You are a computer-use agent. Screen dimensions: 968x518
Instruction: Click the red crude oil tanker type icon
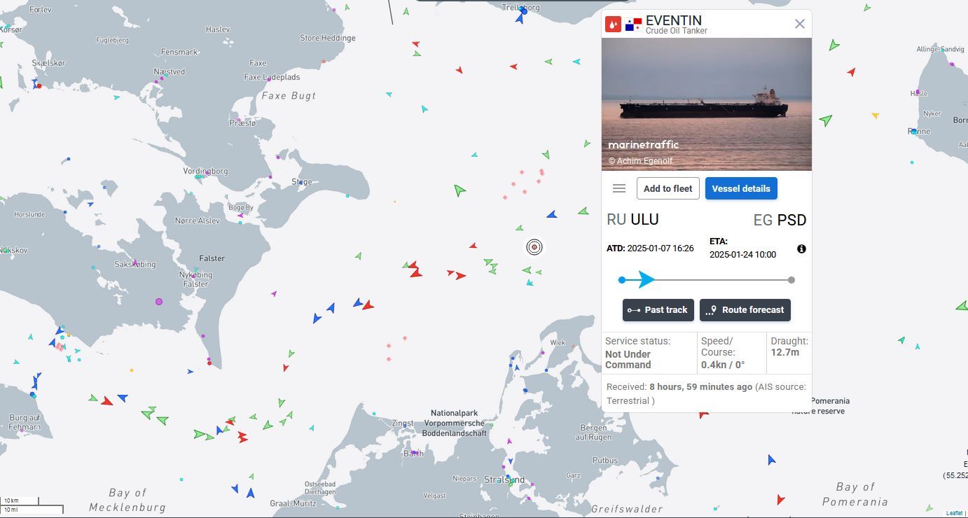[x=613, y=23]
